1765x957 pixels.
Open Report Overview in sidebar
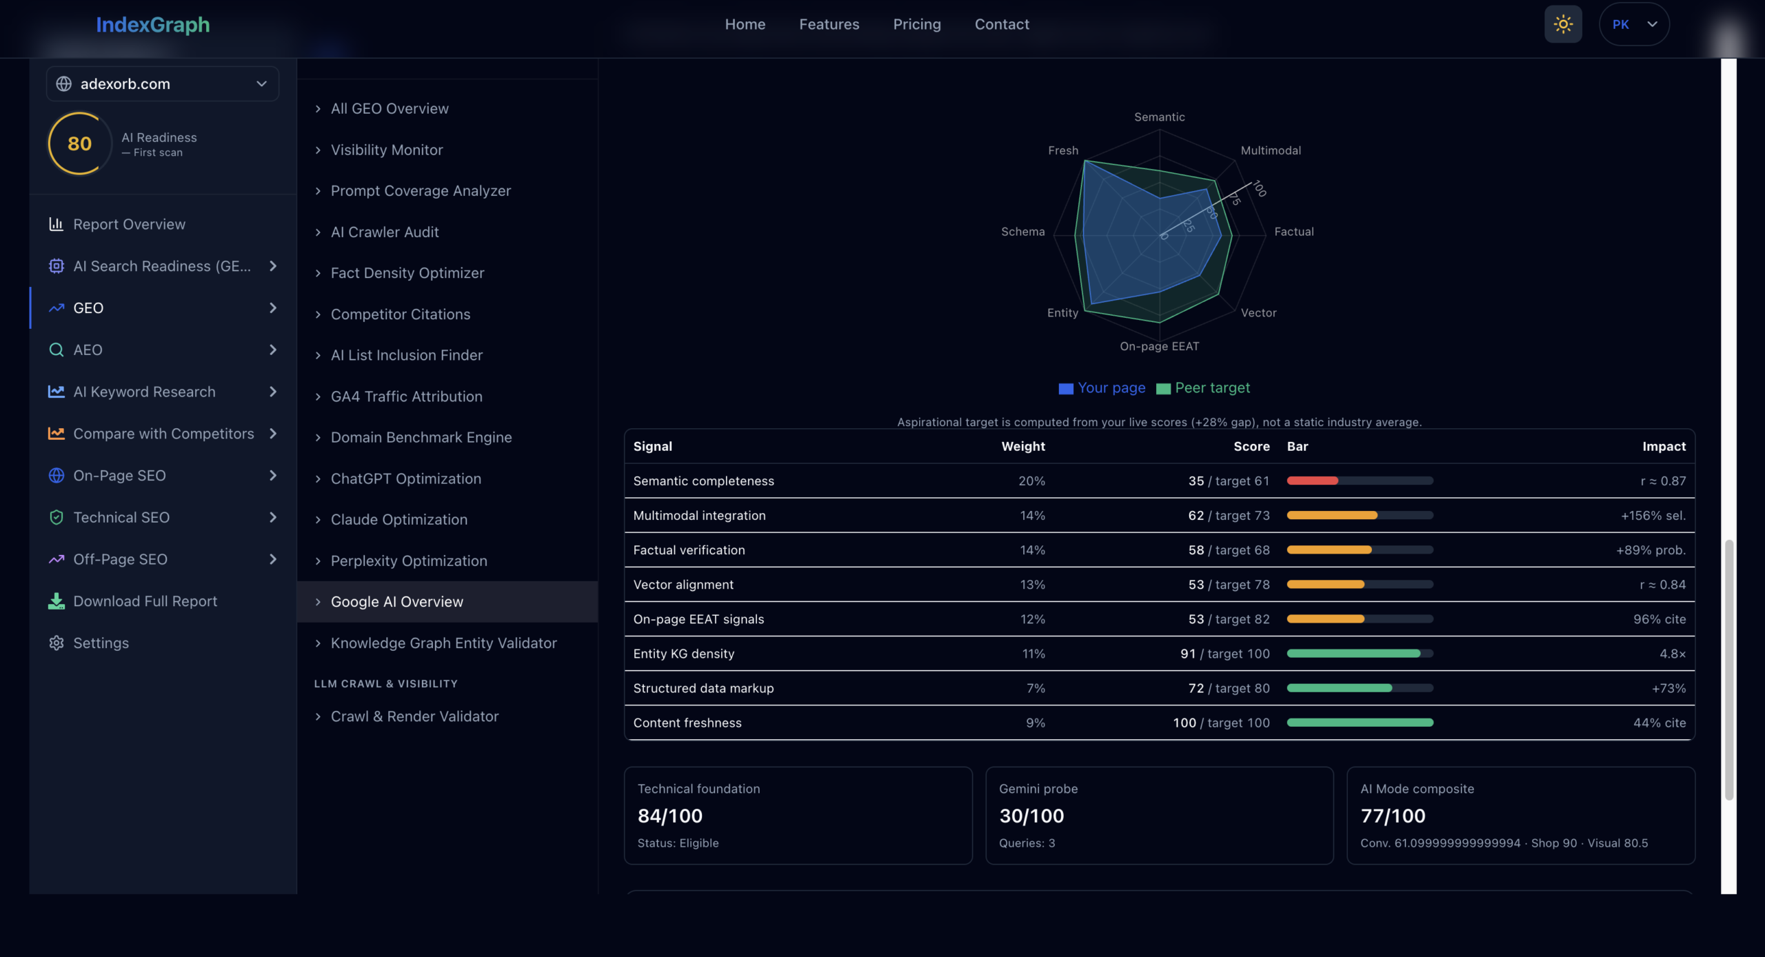pyautogui.click(x=163, y=224)
